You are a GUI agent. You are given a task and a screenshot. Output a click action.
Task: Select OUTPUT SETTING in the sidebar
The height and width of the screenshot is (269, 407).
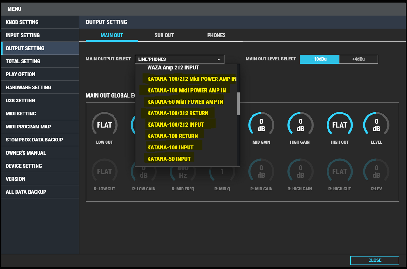(x=40, y=48)
